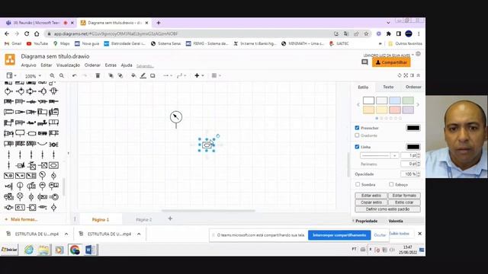Click the To Front toolbar icon
This screenshot has height=274, width=488.
pyautogui.click(x=111, y=75)
